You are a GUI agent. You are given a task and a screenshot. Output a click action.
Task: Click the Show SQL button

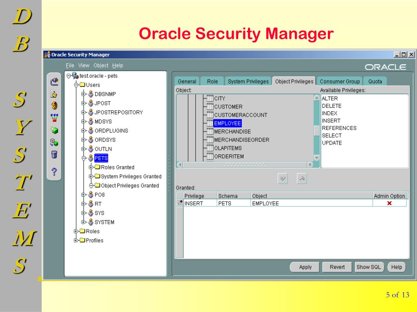tap(369, 267)
